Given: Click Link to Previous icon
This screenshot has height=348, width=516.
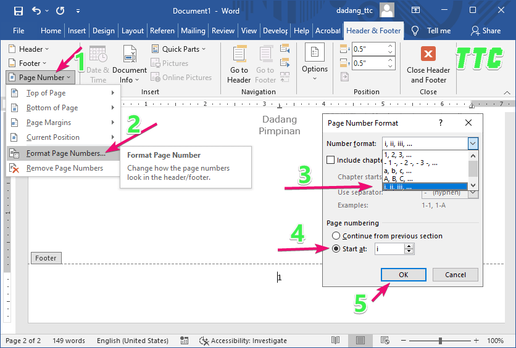Looking at the screenshot, I should [x=285, y=77].
